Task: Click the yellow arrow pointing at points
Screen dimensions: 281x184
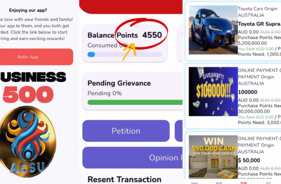Action: coord(129,52)
